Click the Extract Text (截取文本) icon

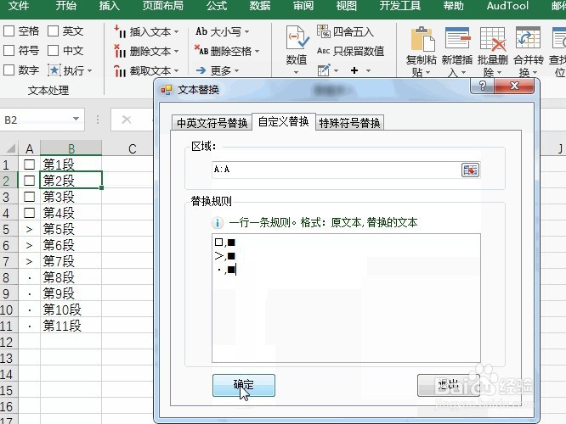[120, 71]
